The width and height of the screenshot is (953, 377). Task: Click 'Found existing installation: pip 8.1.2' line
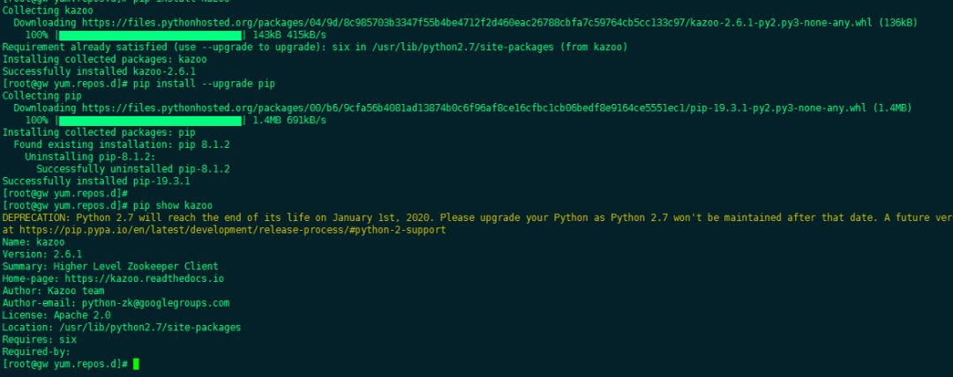pos(122,144)
